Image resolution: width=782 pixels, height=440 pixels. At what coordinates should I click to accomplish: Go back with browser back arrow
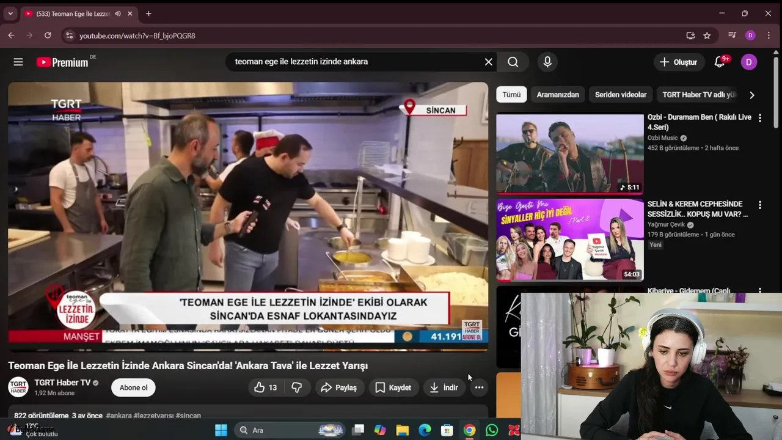point(11,35)
